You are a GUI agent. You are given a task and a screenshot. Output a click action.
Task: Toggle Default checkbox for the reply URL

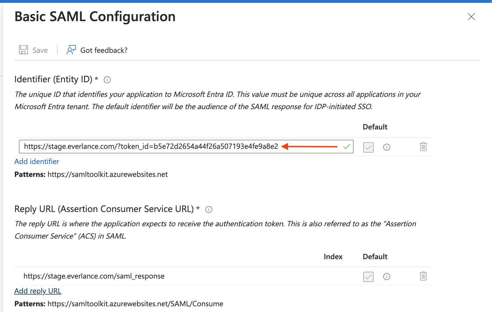pyautogui.click(x=368, y=277)
